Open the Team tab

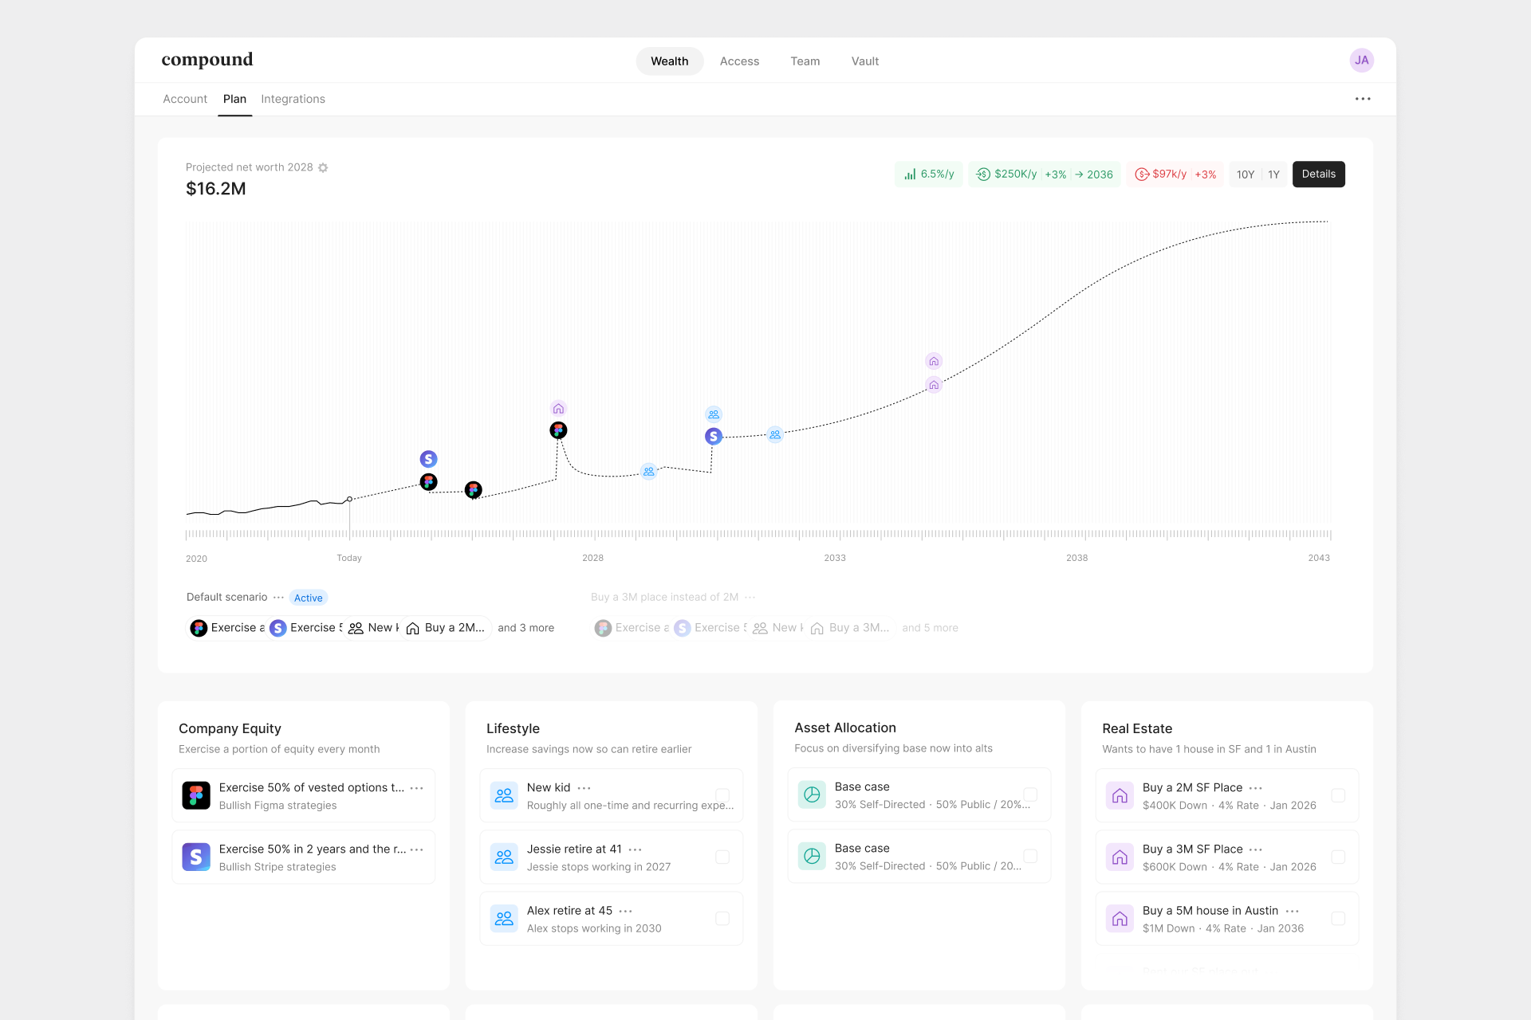pyautogui.click(x=805, y=61)
